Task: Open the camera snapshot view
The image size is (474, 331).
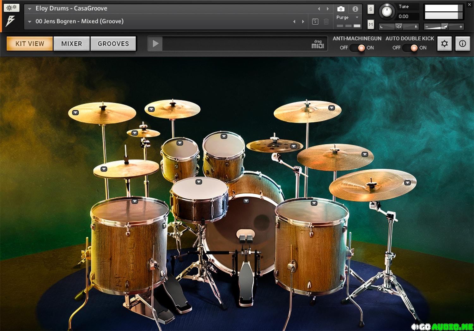Action: point(341,9)
